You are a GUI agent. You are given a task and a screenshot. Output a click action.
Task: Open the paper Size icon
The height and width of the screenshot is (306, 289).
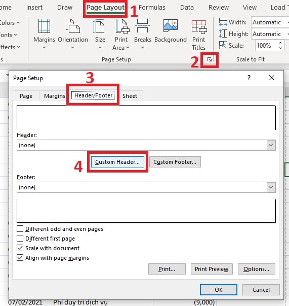[99, 26]
